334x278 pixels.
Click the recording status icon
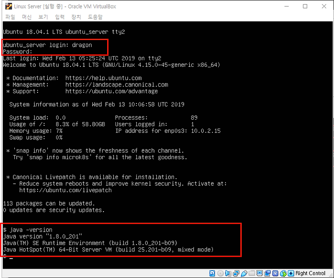(x=267, y=273)
